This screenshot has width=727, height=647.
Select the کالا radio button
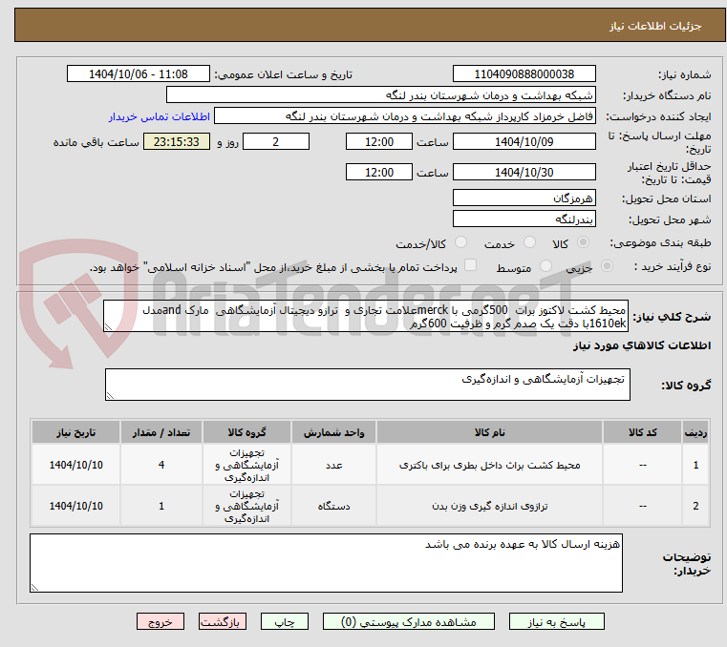[x=584, y=242]
